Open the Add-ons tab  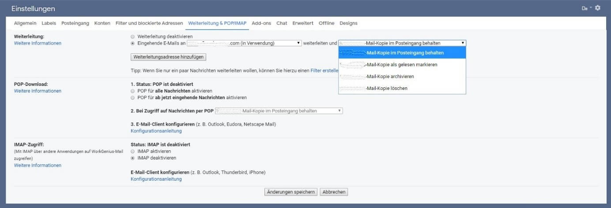[261, 23]
